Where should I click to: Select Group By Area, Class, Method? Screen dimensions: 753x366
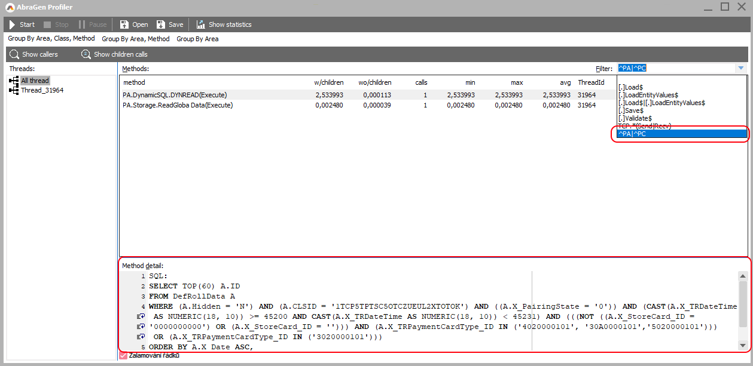point(51,39)
